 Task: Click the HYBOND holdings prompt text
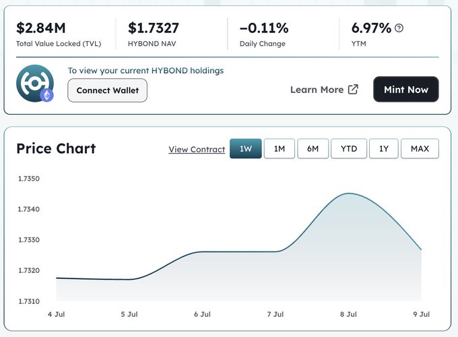(145, 71)
